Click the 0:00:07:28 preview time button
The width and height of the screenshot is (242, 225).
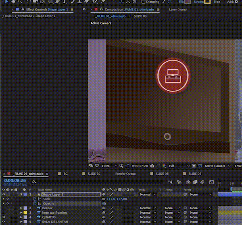click(x=140, y=166)
